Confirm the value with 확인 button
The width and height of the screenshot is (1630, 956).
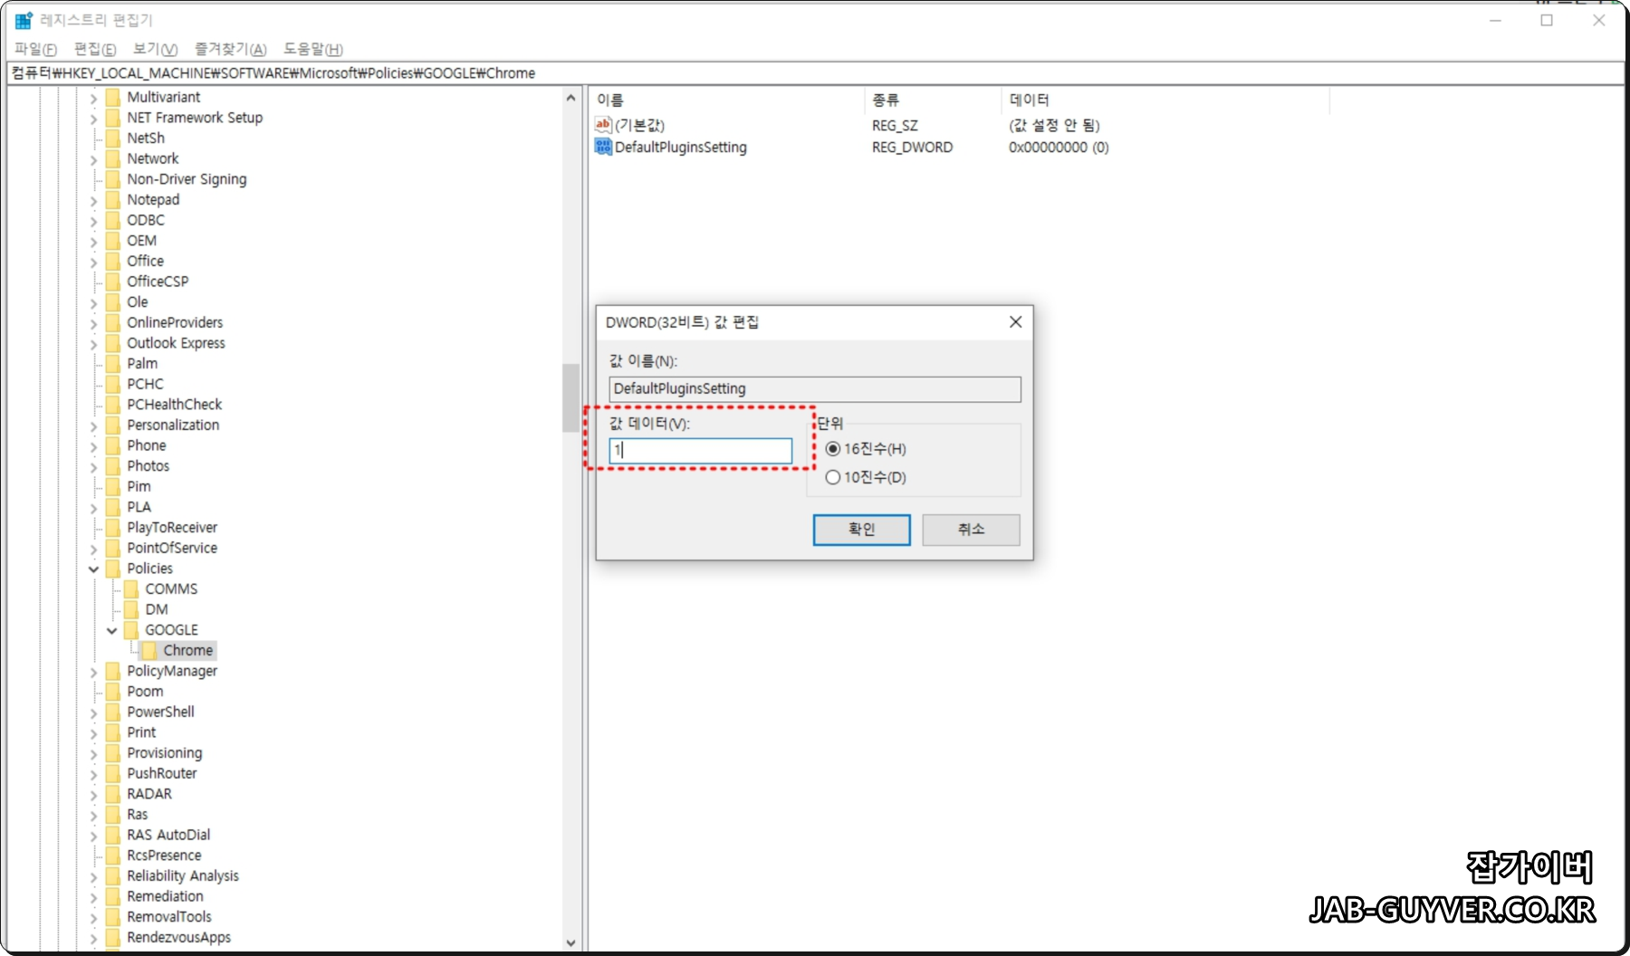pos(861,530)
